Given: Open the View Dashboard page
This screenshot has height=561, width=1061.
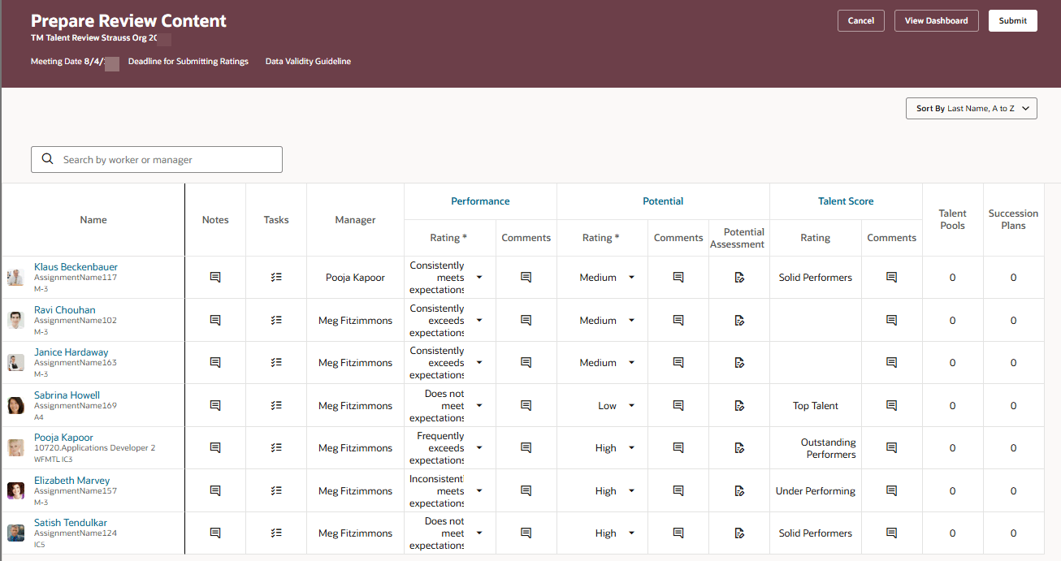Looking at the screenshot, I should point(936,20).
